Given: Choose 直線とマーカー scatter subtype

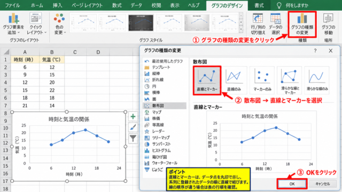Looking at the screenshot, I should coord(207,81).
